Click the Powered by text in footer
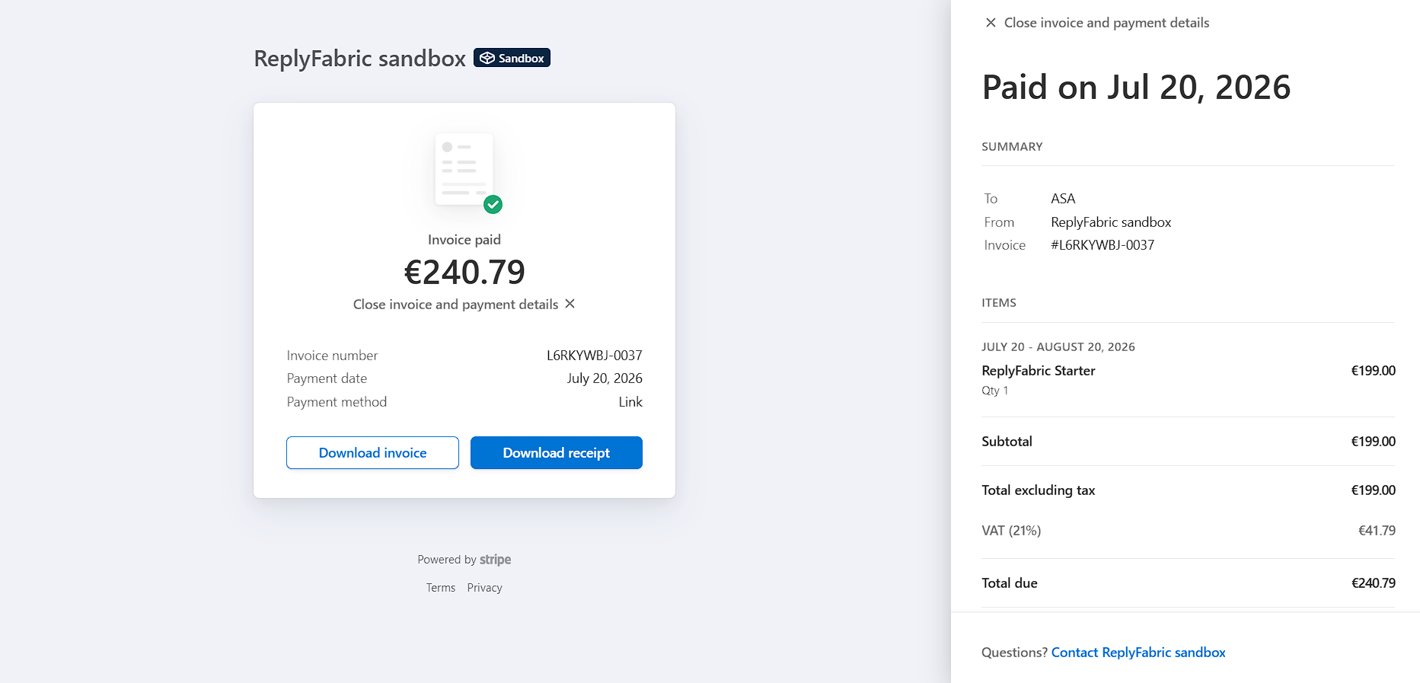 447,560
